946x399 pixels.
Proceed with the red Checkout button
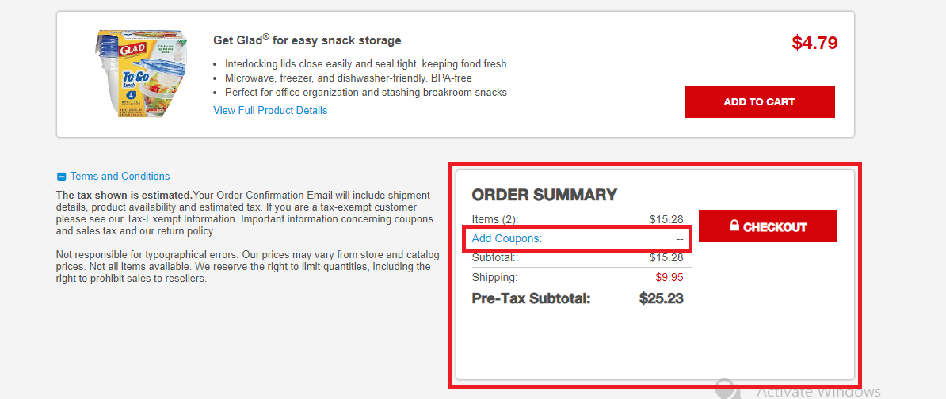click(x=768, y=226)
